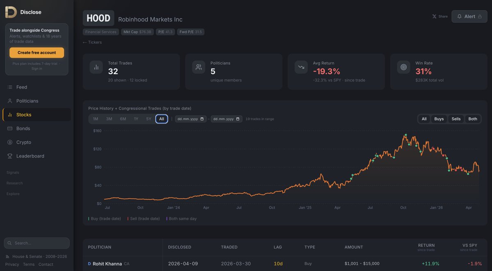Open the Research link
492x271 pixels.
[15, 183]
